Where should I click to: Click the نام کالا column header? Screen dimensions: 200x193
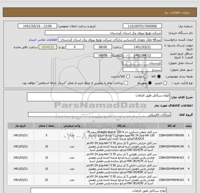click(x=122, y=126)
